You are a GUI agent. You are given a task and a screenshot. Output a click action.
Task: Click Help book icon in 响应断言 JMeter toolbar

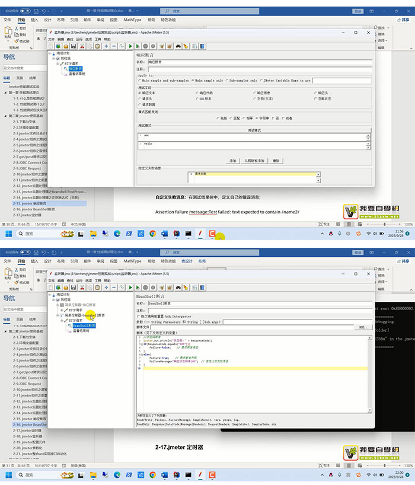tap(202, 46)
